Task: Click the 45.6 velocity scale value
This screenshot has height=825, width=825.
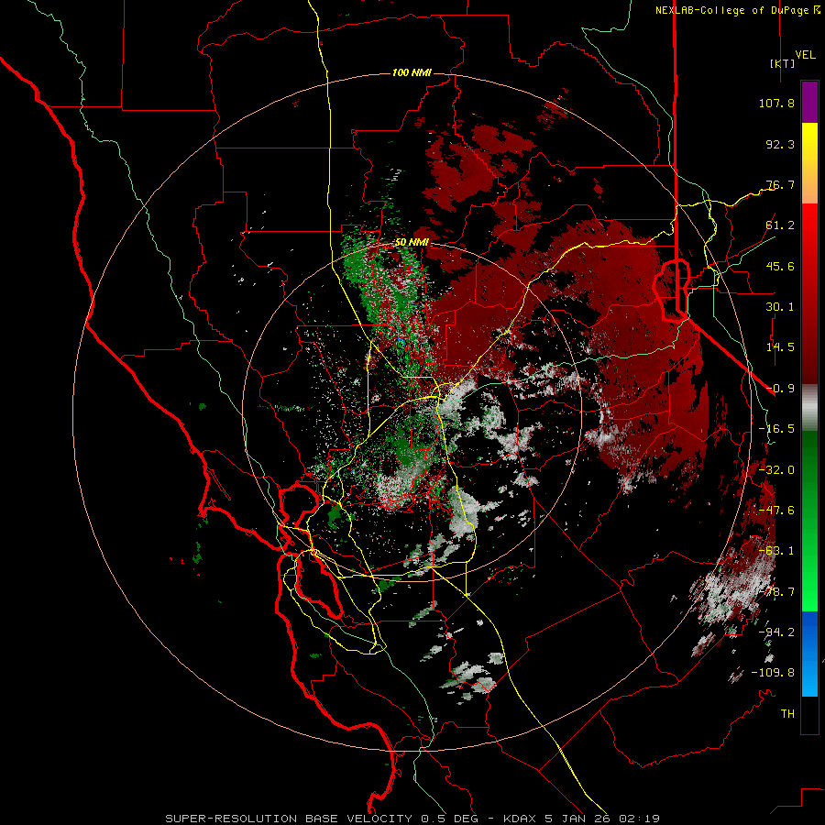Action: [x=780, y=266]
